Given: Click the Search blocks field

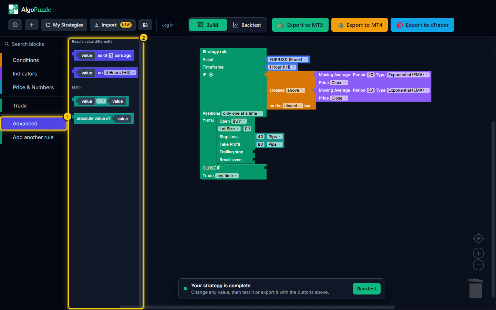Looking at the screenshot, I should (x=34, y=44).
